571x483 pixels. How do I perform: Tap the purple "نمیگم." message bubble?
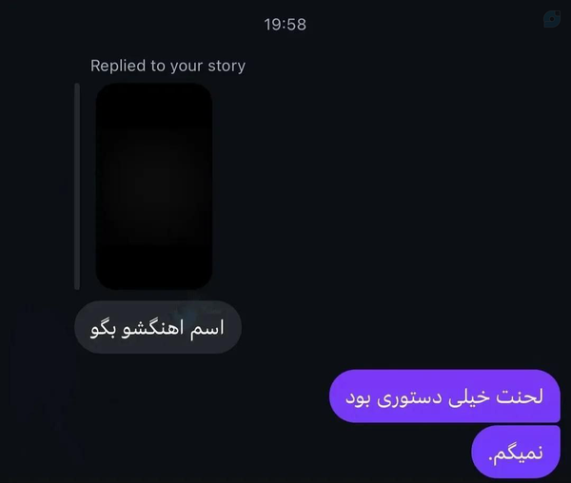pos(516,452)
